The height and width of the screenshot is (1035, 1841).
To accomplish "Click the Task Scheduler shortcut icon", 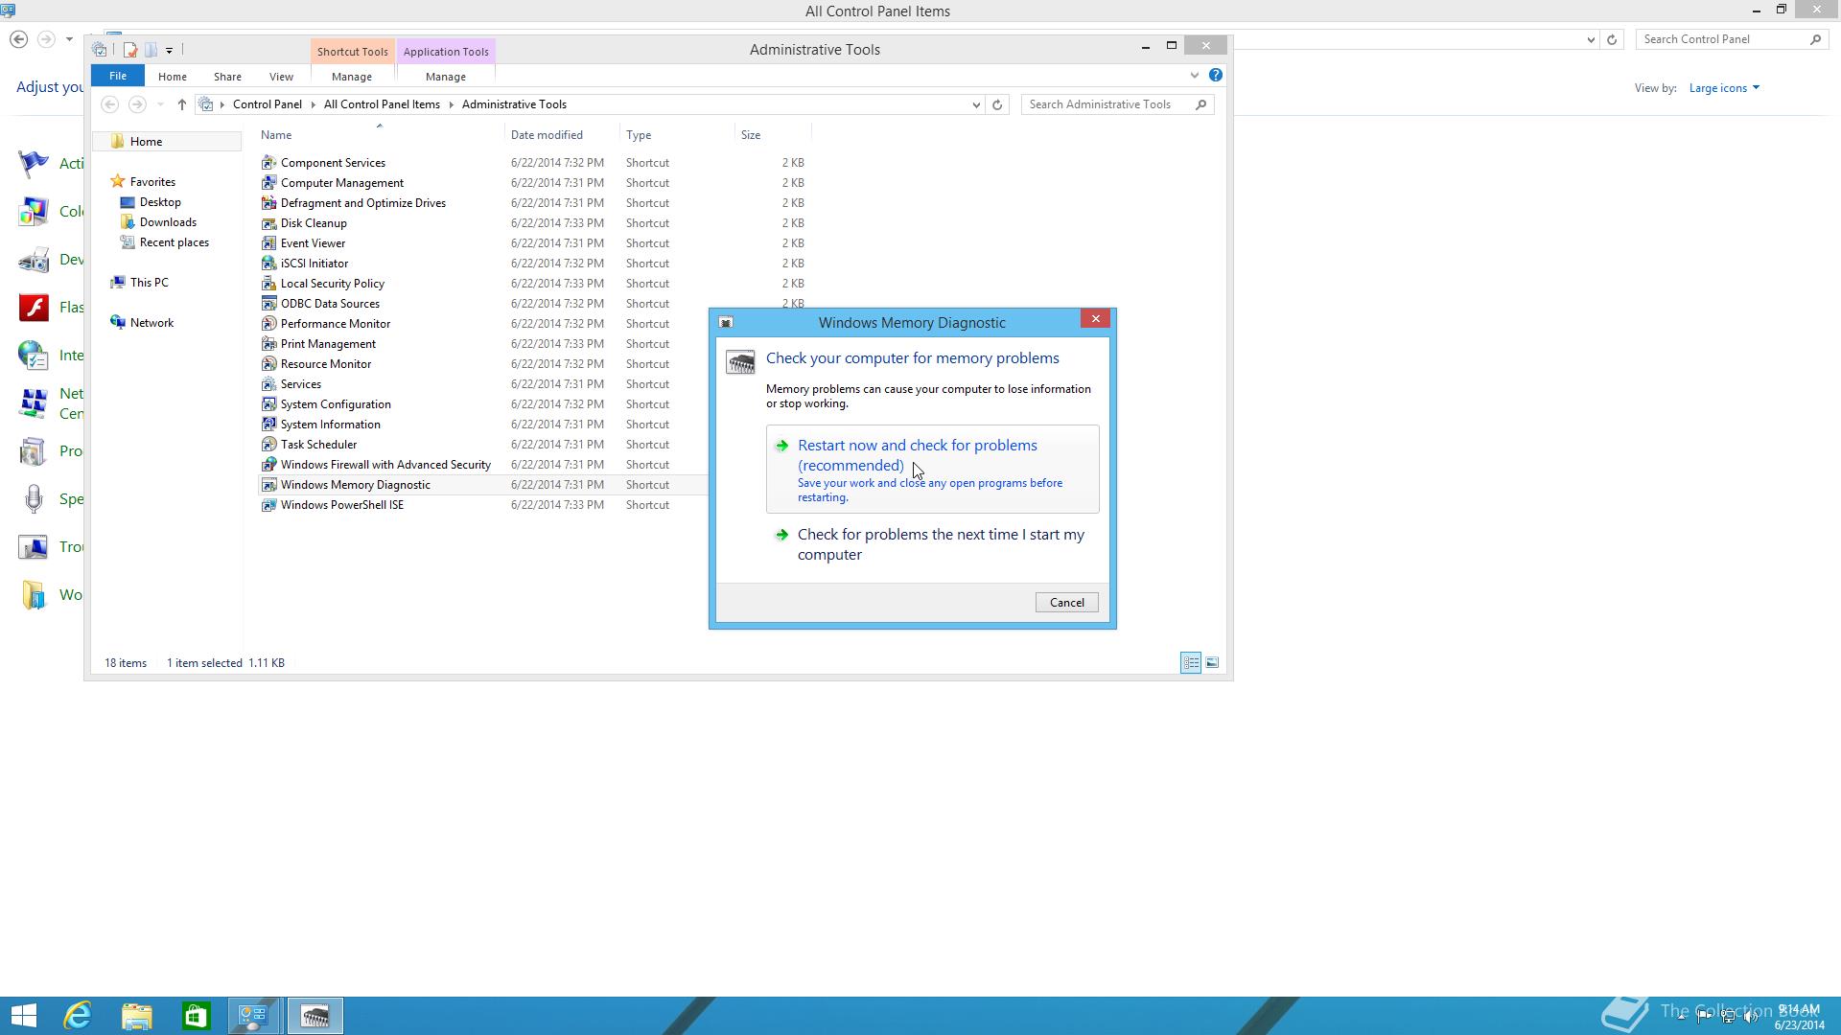I will [268, 445].
